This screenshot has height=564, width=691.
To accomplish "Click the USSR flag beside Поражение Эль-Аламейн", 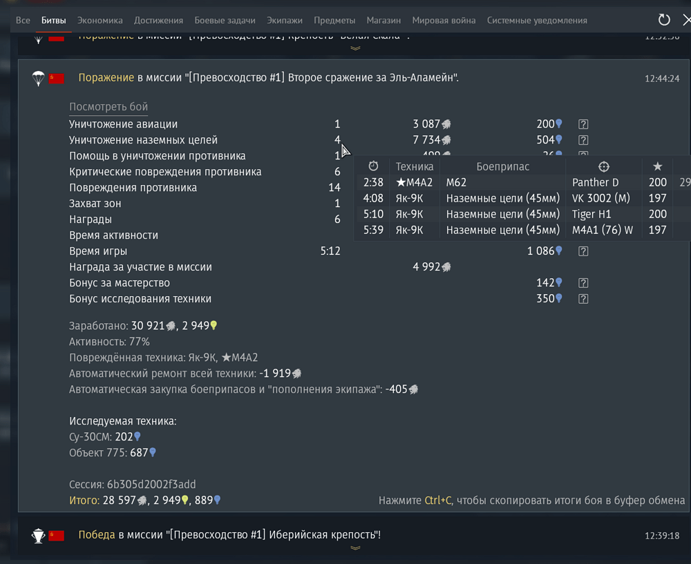I will [57, 79].
